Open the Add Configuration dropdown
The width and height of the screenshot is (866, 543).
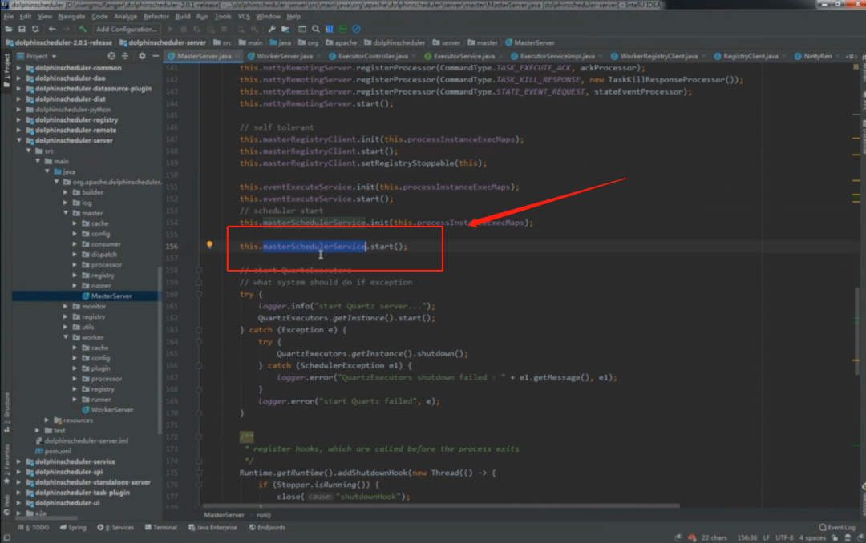[x=126, y=30]
